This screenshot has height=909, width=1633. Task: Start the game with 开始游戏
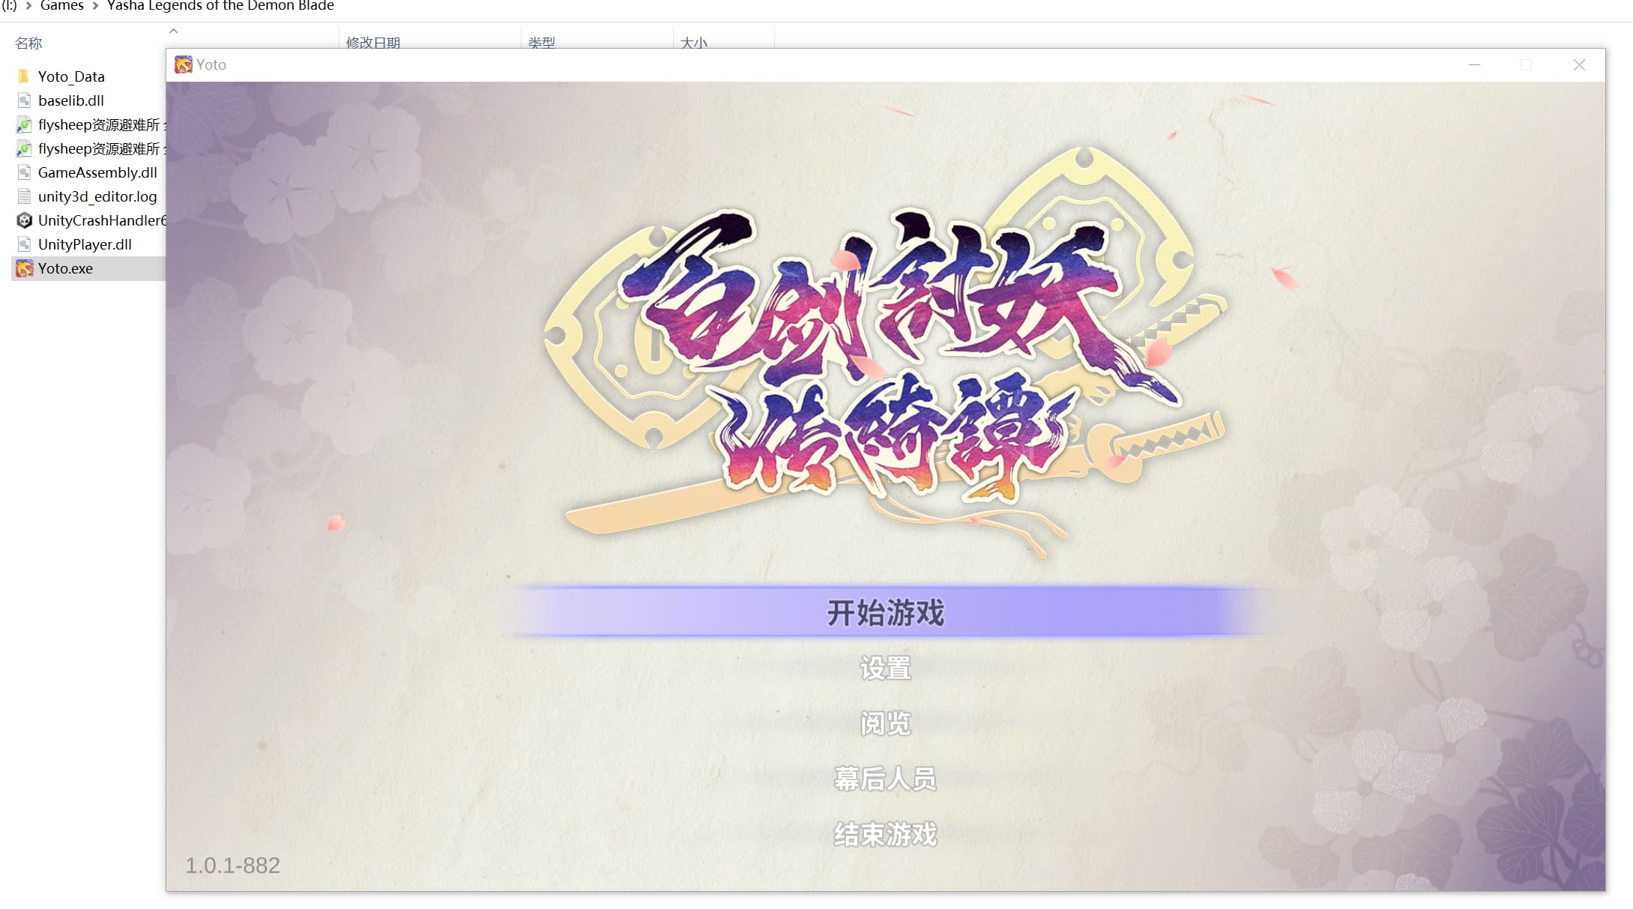click(x=885, y=612)
